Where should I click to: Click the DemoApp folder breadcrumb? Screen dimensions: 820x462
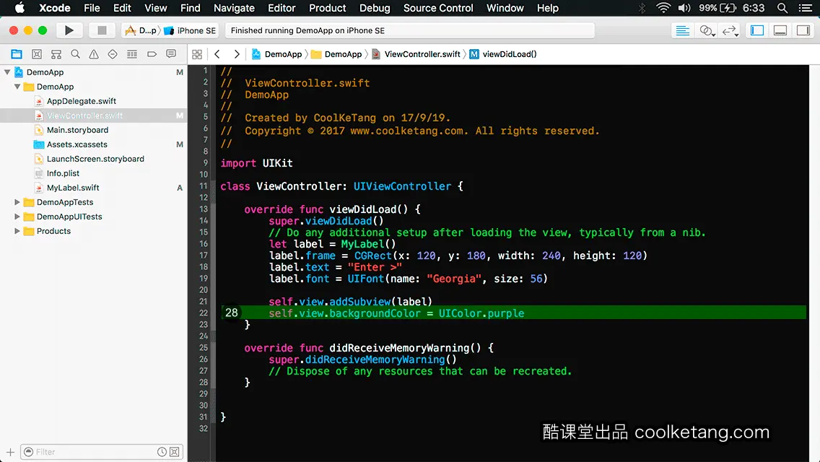[x=336, y=54]
